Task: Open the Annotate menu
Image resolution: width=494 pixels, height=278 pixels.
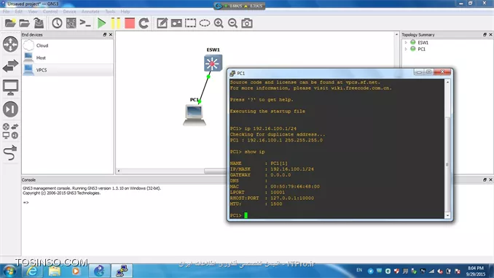Action: [x=90, y=12]
